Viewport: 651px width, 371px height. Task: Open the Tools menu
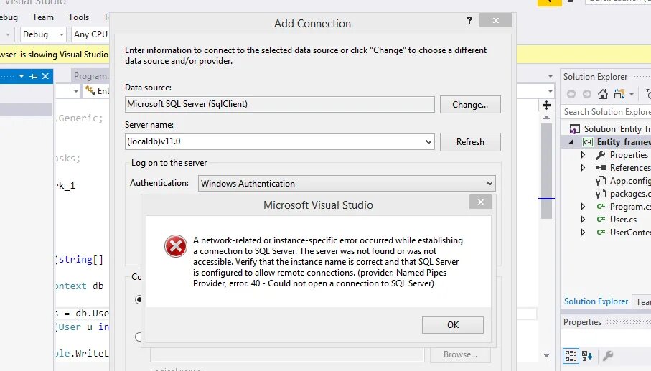(x=78, y=17)
